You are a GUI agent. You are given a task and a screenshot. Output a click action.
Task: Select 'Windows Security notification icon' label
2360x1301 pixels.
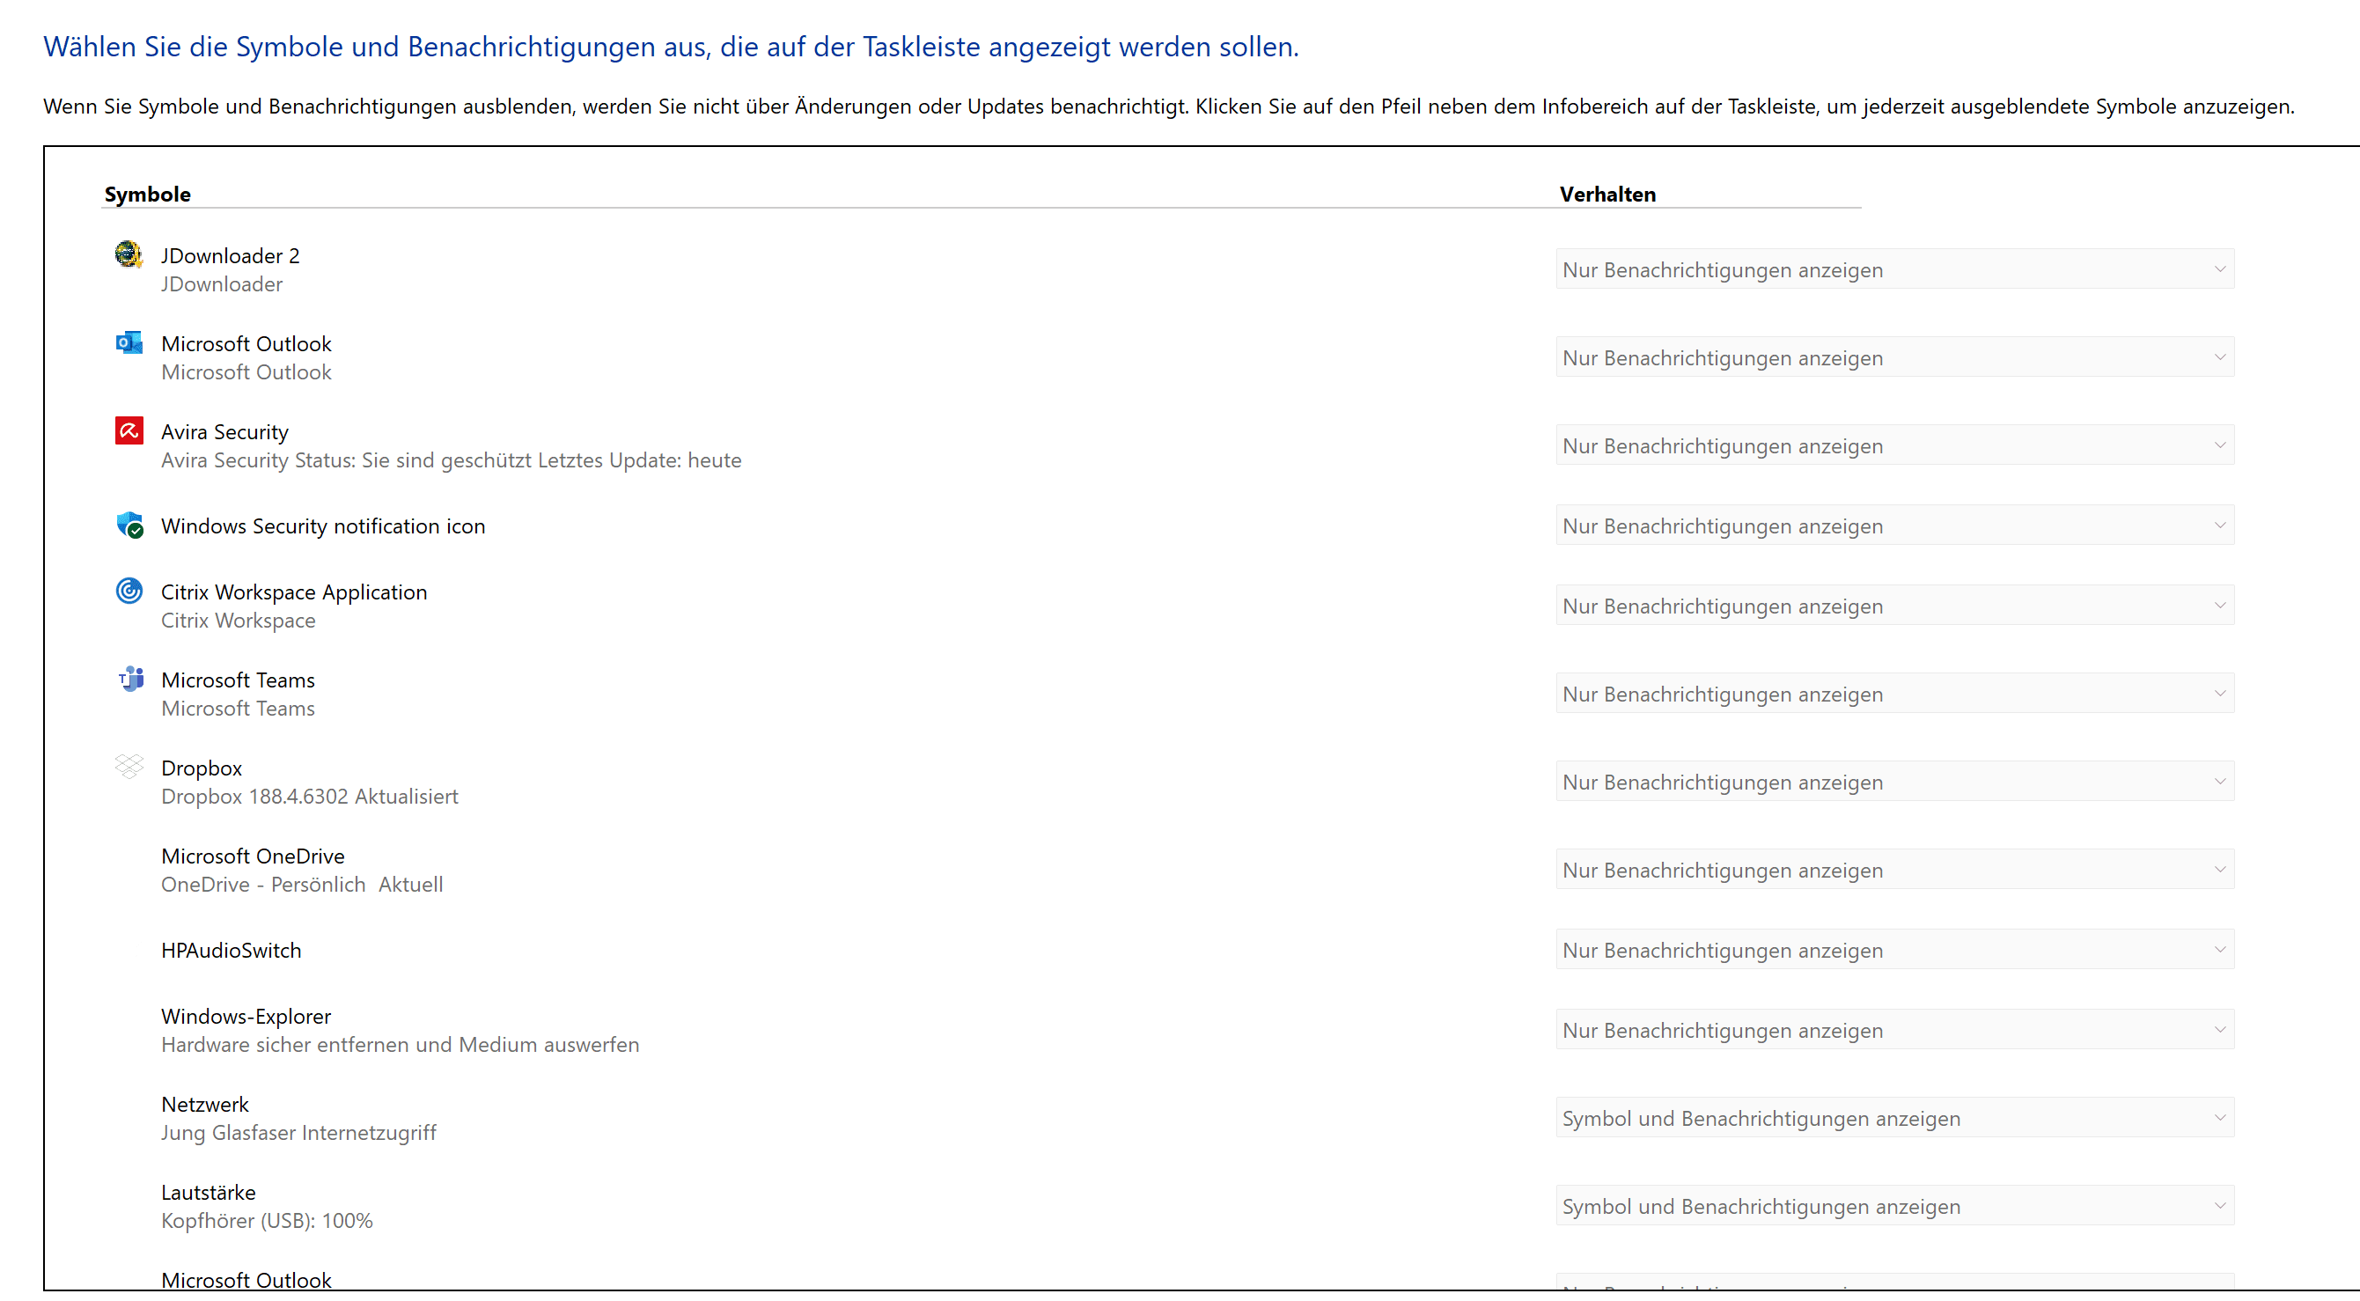[x=323, y=526]
